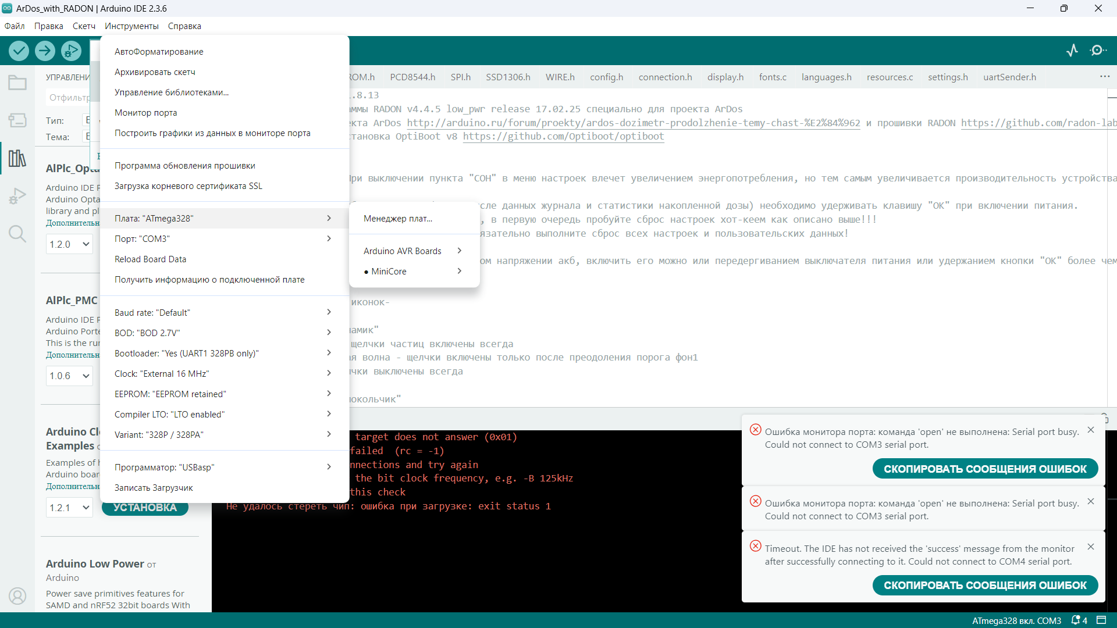The height and width of the screenshot is (628, 1117).
Task: Open the Serial Plotter icon
Action: tap(1072, 51)
